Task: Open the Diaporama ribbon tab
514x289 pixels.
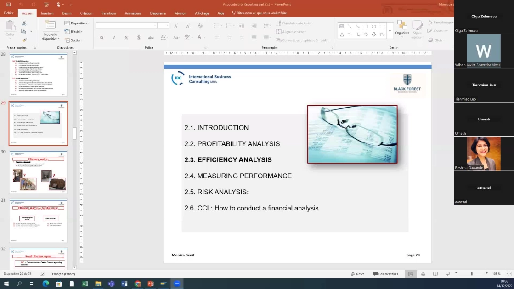Action: tap(158, 13)
